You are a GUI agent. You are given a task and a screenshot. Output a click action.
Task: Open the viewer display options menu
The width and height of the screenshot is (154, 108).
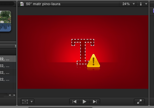(146, 4)
